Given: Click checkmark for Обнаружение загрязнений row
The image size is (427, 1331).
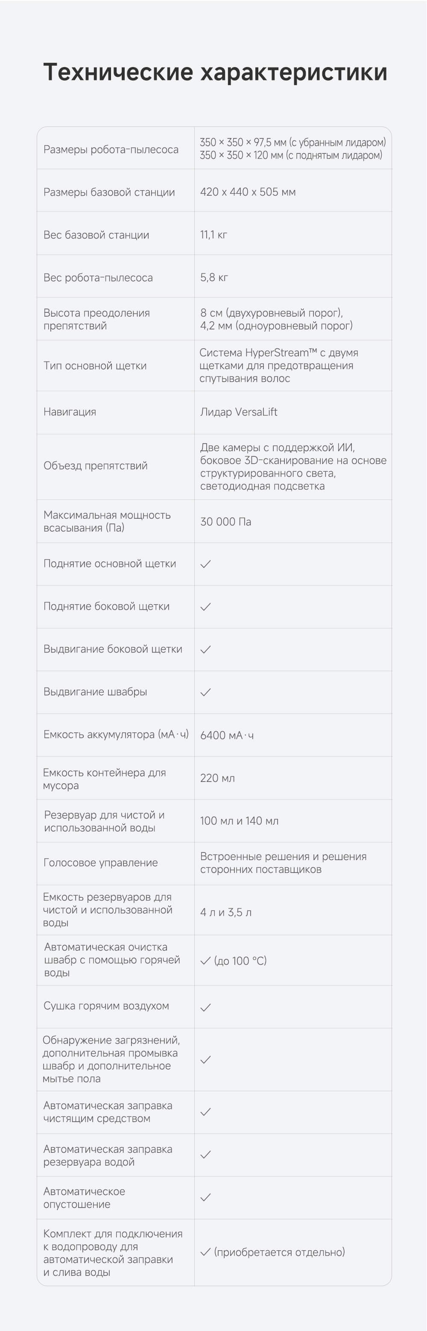Looking at the screenshot, I should (205, 1059).
